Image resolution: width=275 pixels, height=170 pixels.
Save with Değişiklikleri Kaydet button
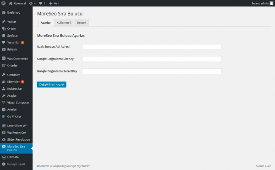pos(51,84)
